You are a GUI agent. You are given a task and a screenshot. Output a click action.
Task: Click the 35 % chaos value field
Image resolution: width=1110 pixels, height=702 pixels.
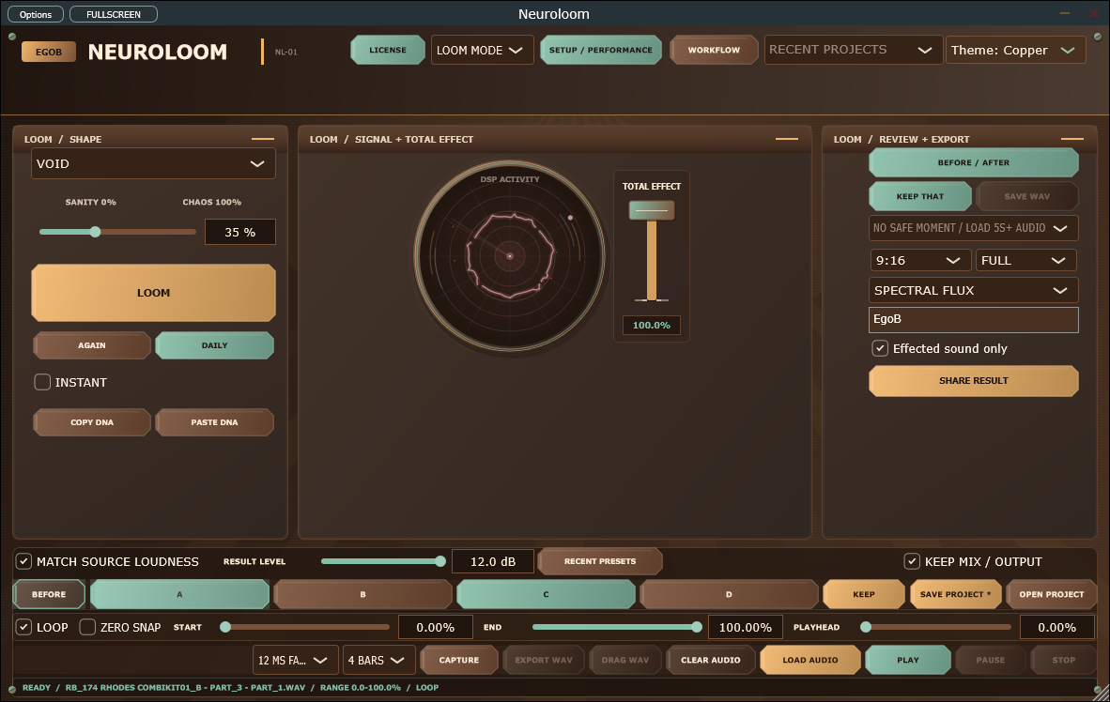click(240, 232)
